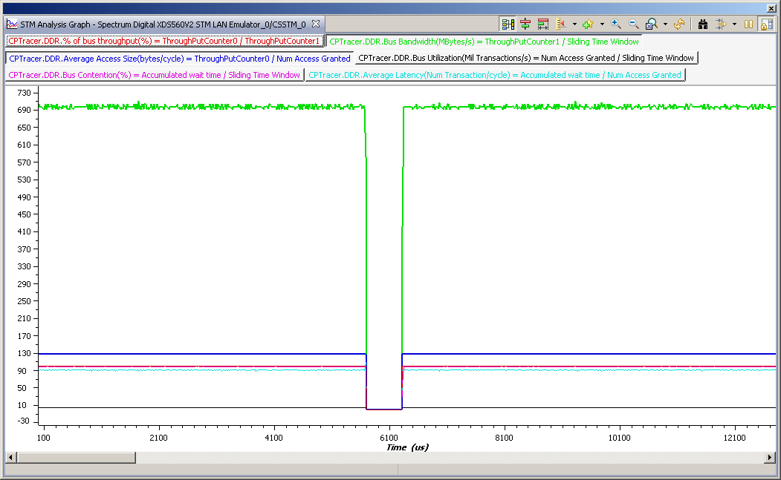Screen dimensions: 781x480
Task: Refresh the graph with yellow arrows icon
Action: 679,24
